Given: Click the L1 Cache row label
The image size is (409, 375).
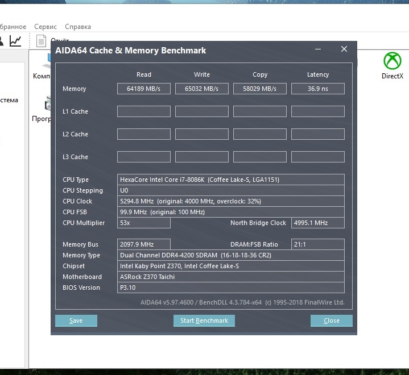Looking at the screenshot, I should pyautogui.click(x=75, y=111).
